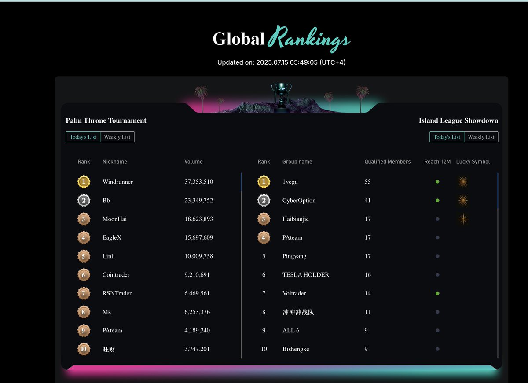Click the TESLA HOLDER group name
The height and width of the screenshot is (383, 528).
pos(305,275)
